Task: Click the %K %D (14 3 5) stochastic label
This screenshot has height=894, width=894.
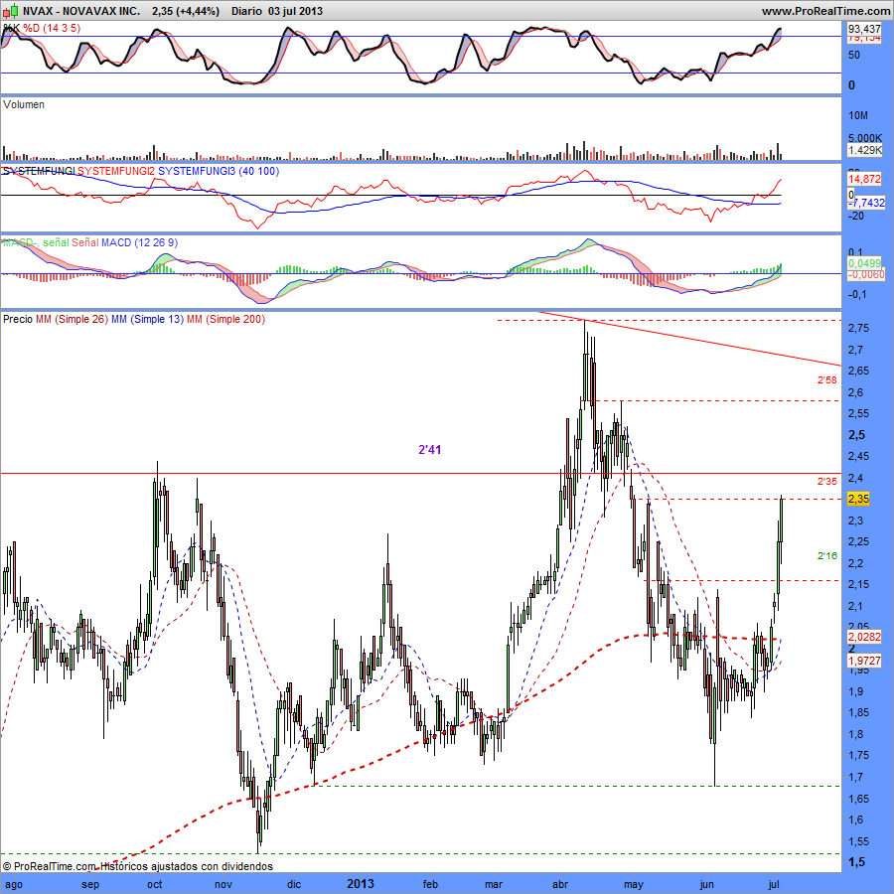Action: pos(42,28)
